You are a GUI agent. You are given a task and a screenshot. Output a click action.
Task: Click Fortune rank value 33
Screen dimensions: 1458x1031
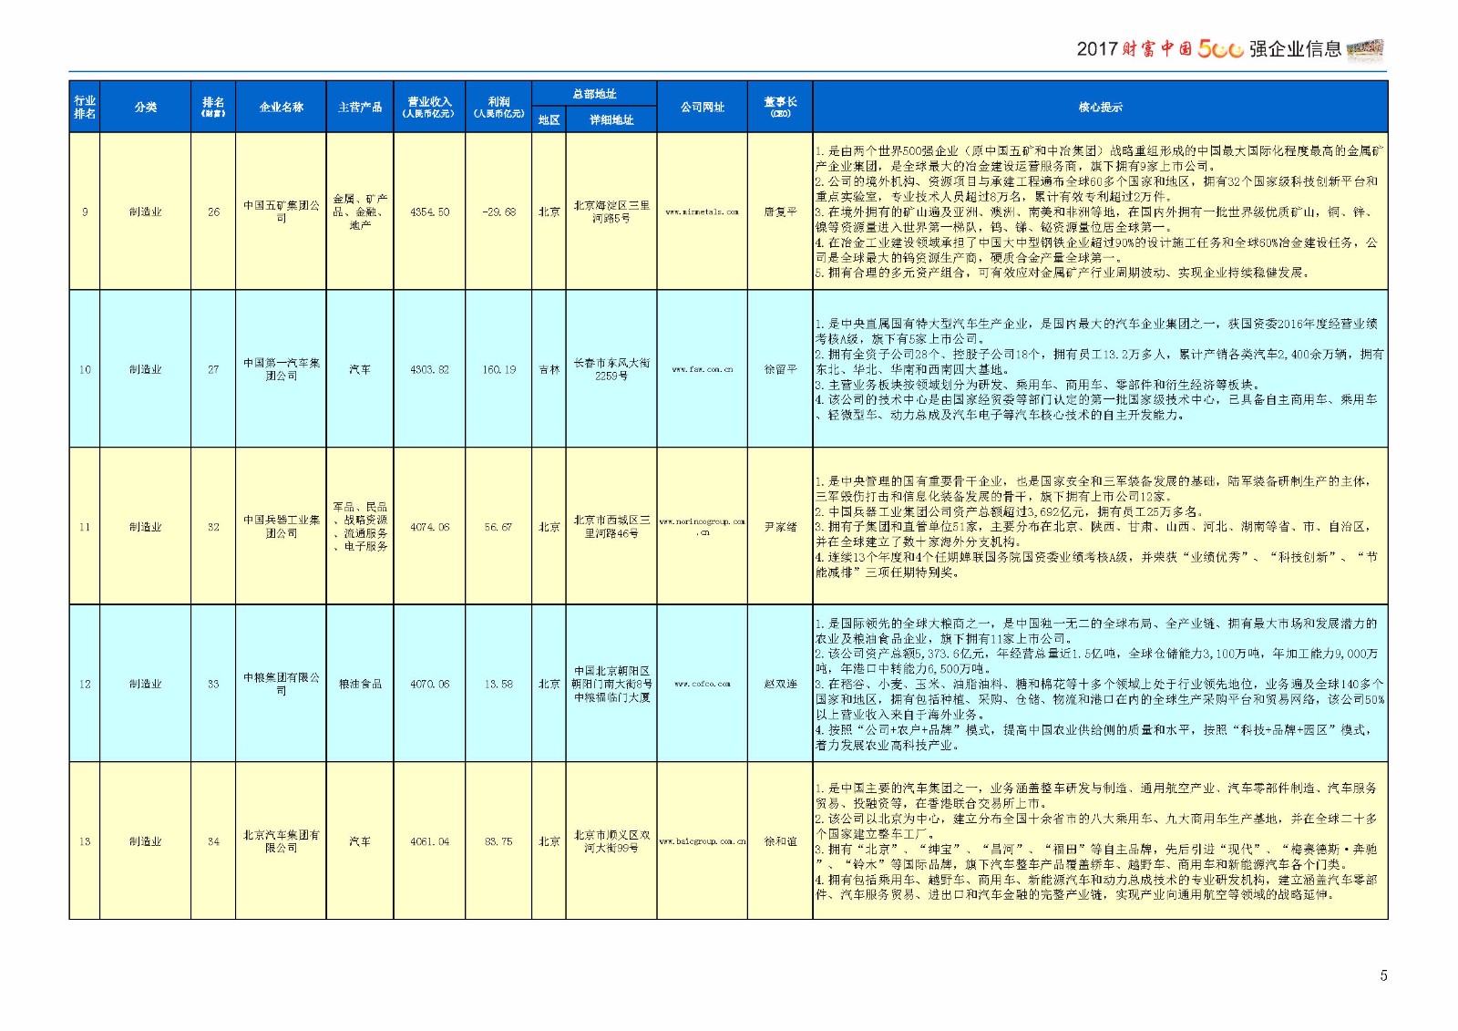(213, 684)
